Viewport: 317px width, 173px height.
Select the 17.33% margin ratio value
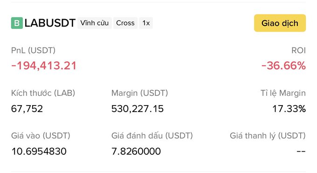point(289,109)
